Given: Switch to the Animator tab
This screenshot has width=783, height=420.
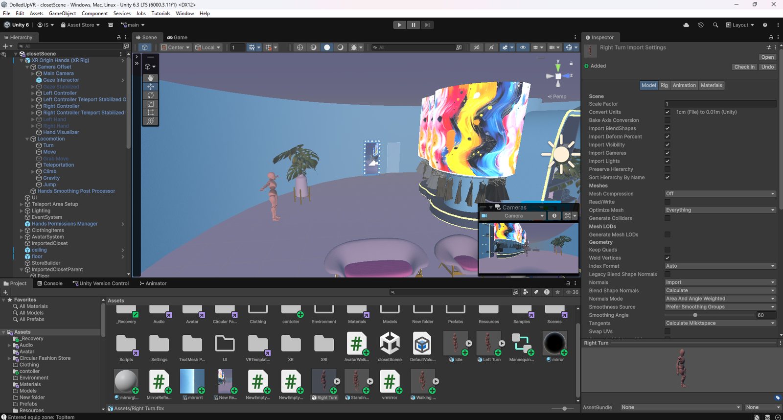Looking at the screenshot, I should click(x=153, y=283).
